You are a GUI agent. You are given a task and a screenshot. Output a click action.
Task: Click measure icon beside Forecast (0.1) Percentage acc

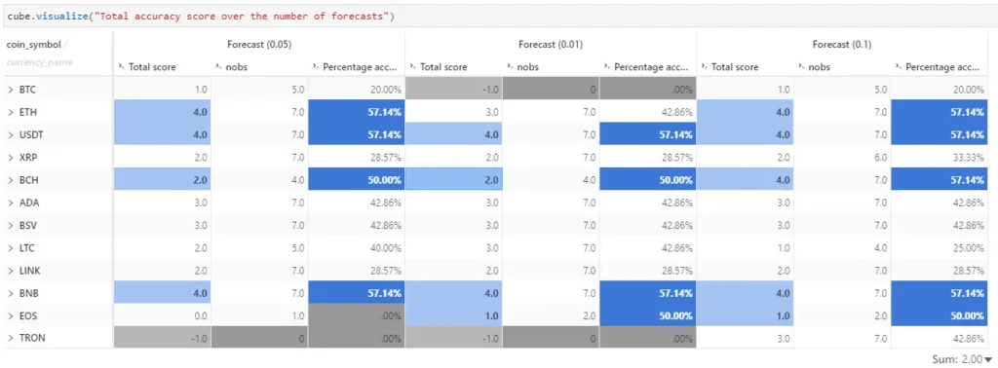click(x=898, y=66)
